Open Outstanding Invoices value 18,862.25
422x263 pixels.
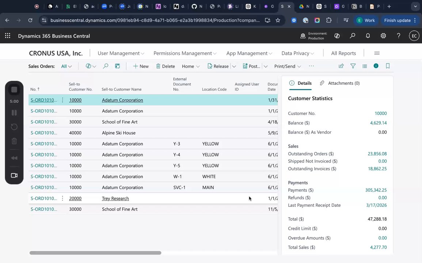[x=377, y=169]
